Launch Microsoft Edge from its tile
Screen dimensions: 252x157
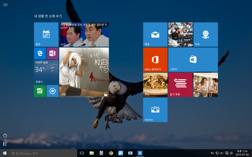(40, 53)
